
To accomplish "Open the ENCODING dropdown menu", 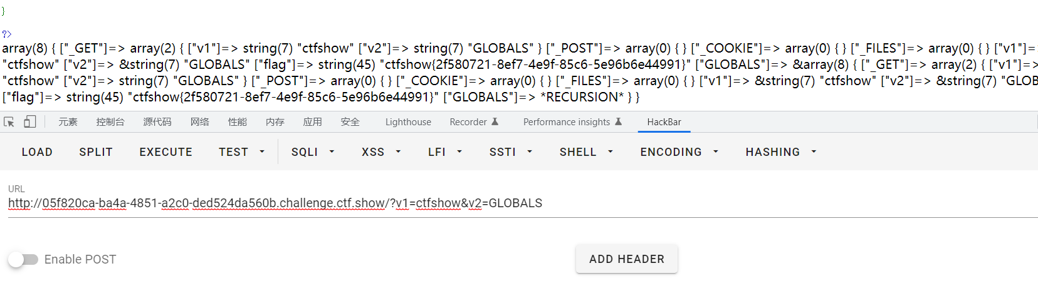I will coord(679,152).
